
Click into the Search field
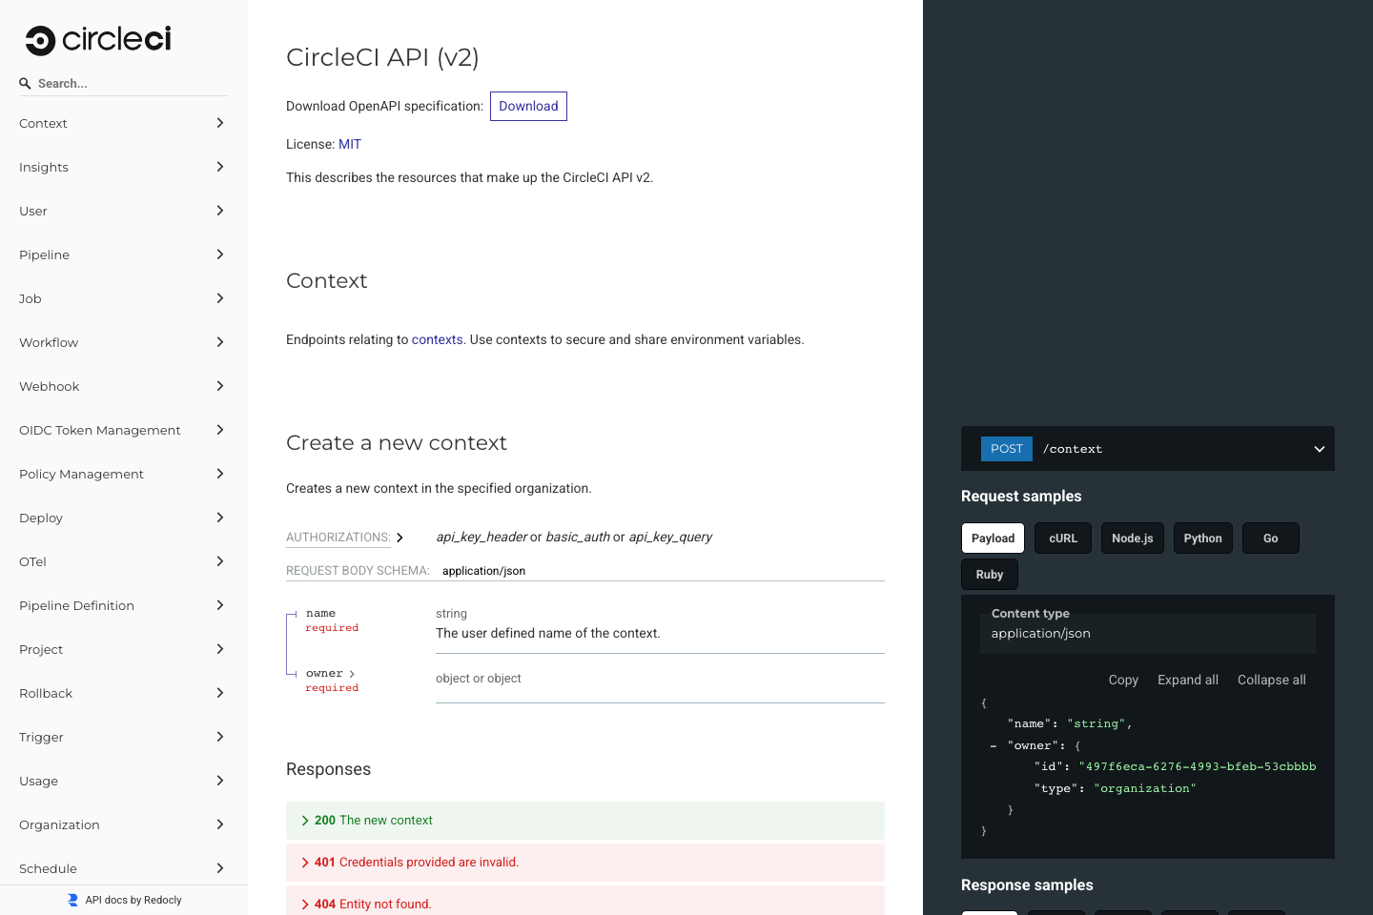124,83
